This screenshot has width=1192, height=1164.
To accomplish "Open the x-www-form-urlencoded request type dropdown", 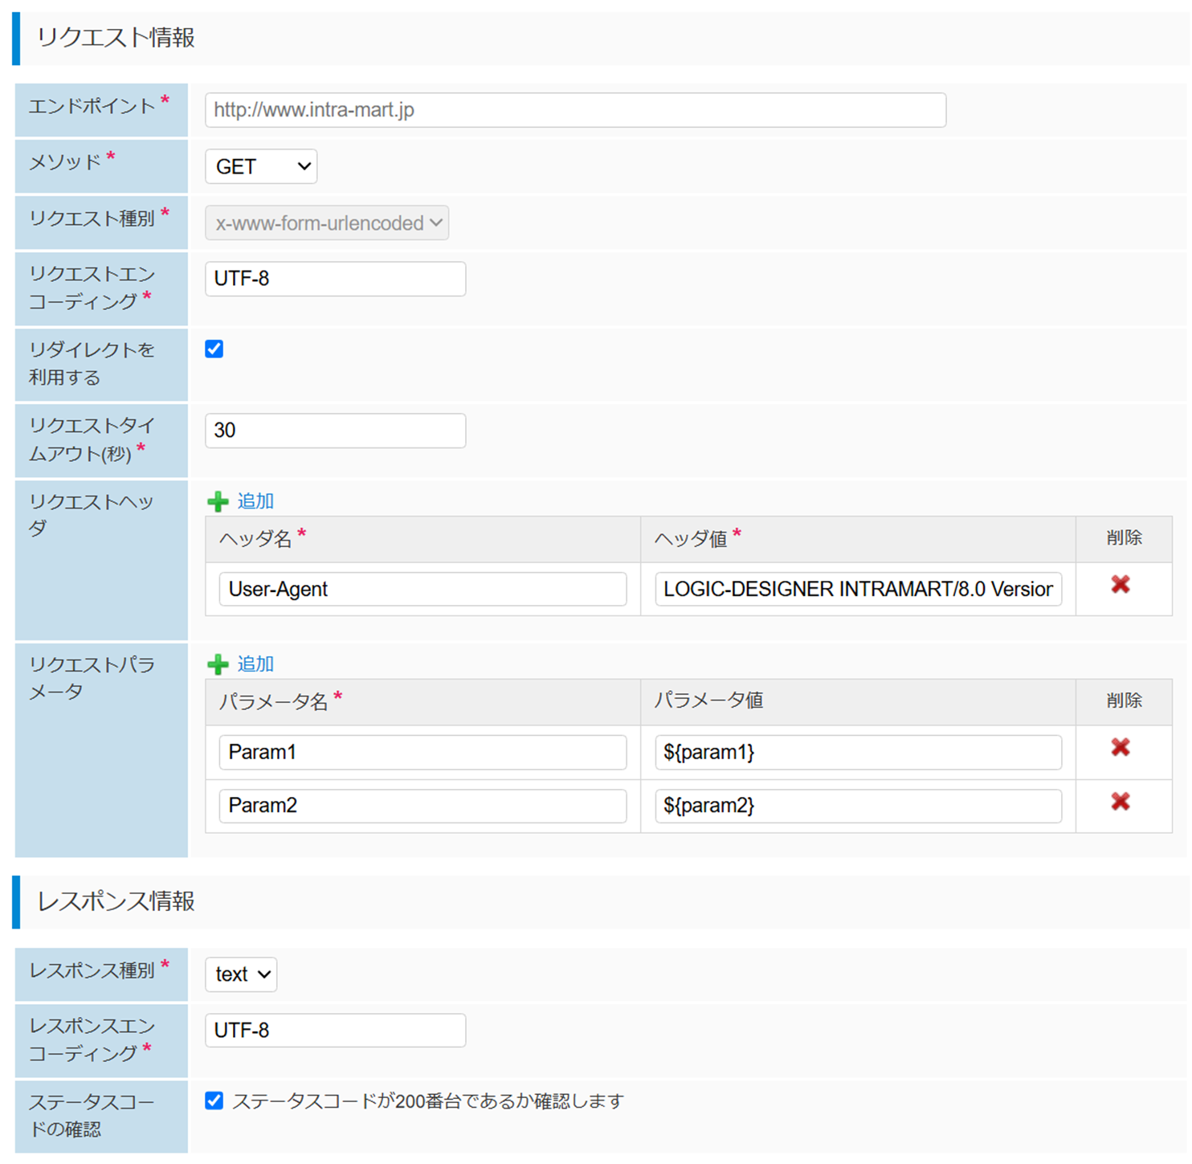I will click(x=327, y=223).
